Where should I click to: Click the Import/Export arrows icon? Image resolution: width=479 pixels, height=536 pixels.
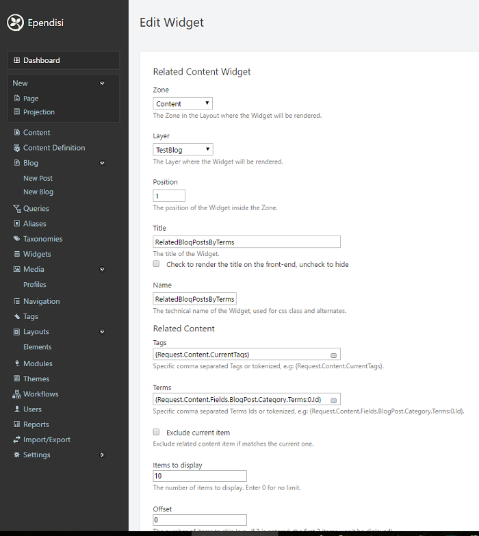coord(17,439)
